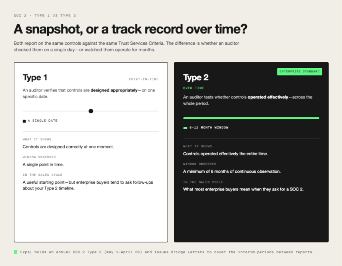The height and width of the screenshot is (266, 342).
Task: Click the 'operated effectively' bold text
Action: pos(268,97)
